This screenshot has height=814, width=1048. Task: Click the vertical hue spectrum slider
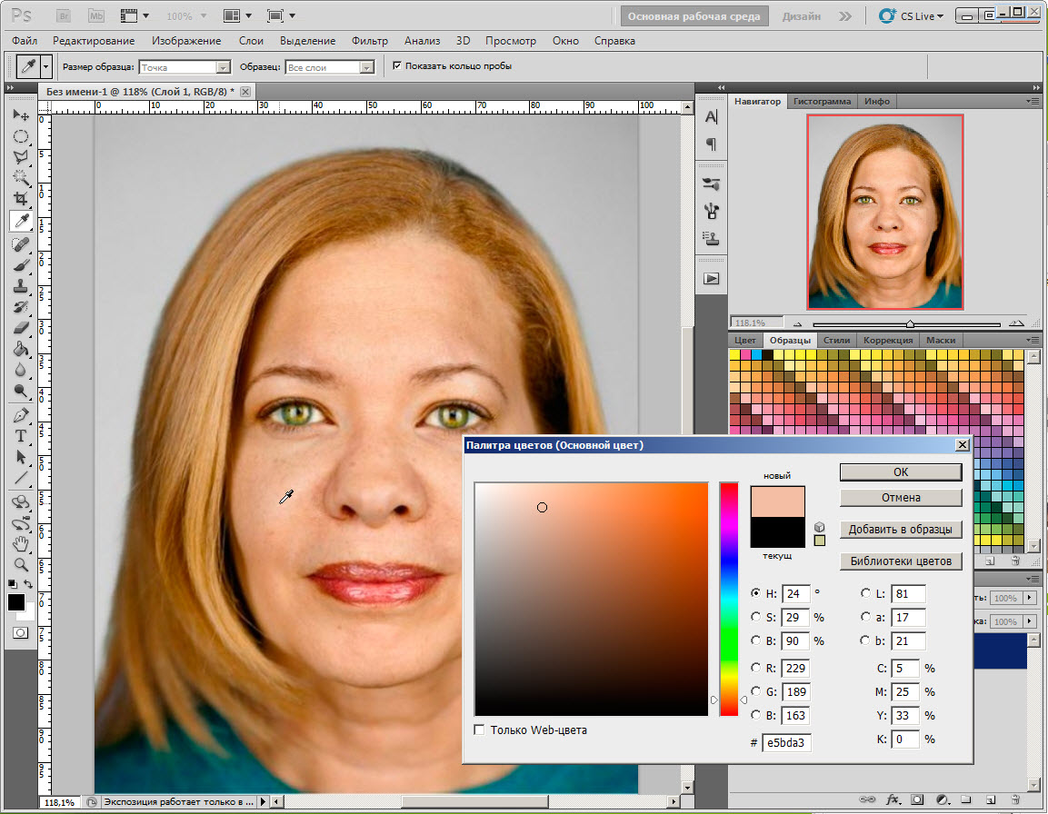(x=729, y=599)
